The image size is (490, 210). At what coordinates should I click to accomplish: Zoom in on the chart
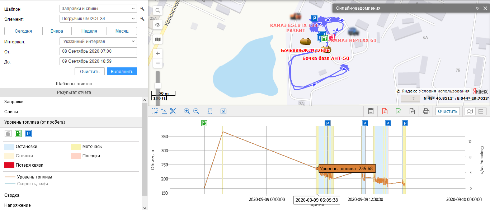point(187,111)
